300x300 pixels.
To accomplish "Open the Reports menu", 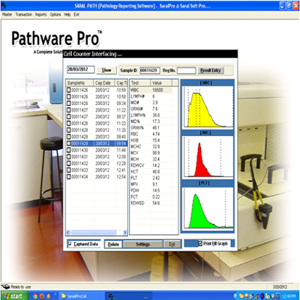I will pos(40,14).
